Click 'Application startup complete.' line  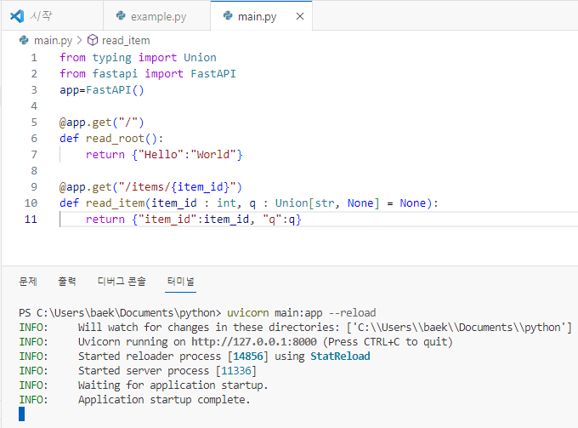tap(164, 400)
